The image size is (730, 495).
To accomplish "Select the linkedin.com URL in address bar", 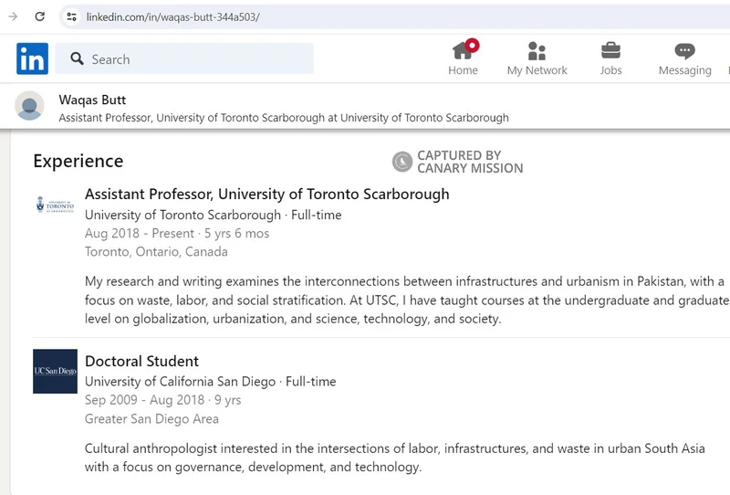I will point(173,16).
